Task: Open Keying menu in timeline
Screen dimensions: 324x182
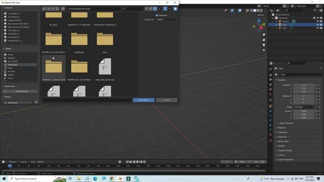Action: click(24, 162)
